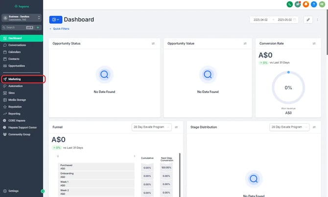
Task: Open the Funnel 28 Day Elevate Program dropdown
Action: pos(151,127)
